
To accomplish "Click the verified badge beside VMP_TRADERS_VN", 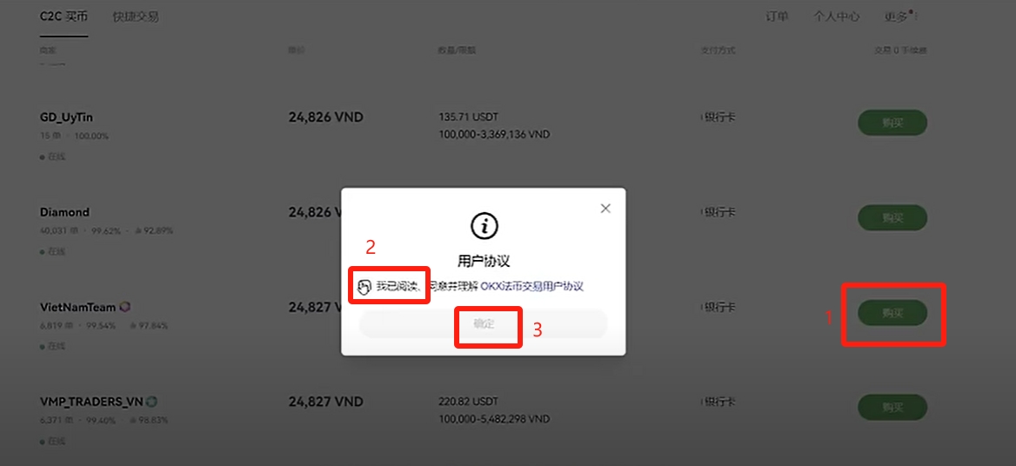I will (151, 402).
